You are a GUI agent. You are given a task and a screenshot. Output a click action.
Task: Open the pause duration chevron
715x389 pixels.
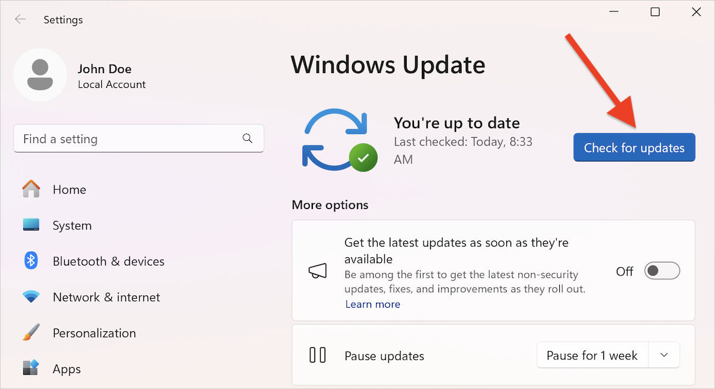coord(663,355)
